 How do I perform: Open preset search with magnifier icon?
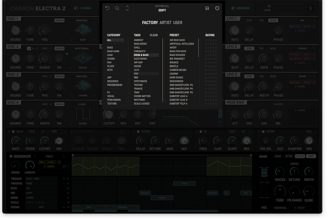(117, 8)
